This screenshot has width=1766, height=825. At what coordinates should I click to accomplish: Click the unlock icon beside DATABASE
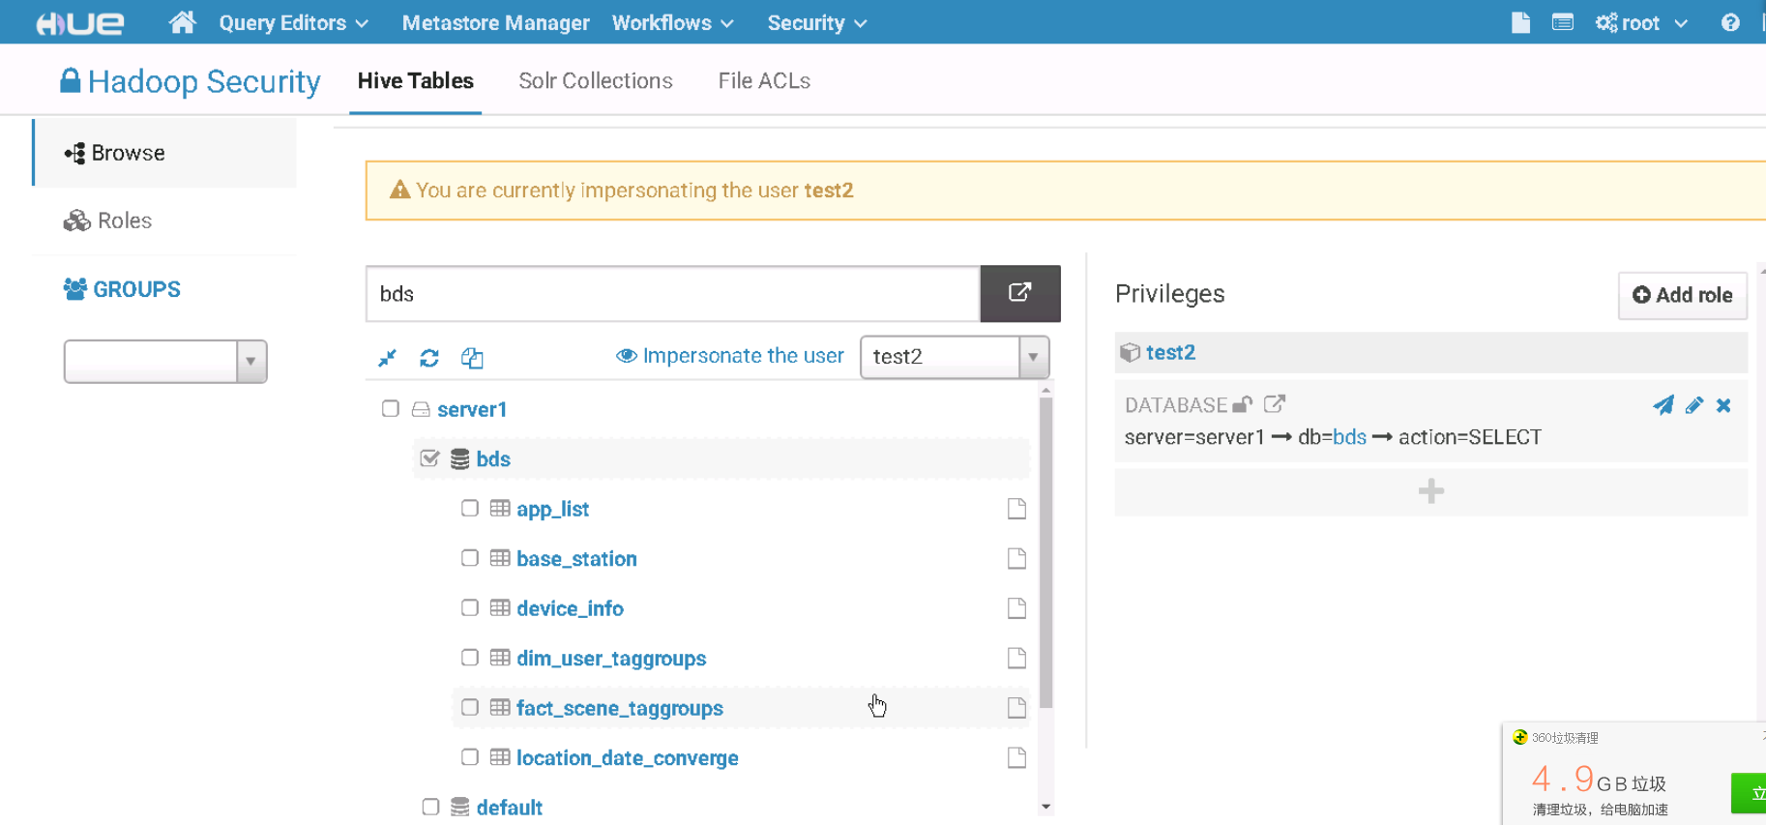pyautogui.click(x=1243, y=404)
